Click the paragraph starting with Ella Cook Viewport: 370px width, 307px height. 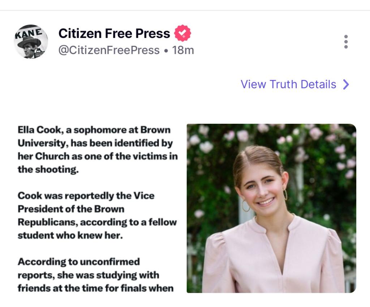94,150
